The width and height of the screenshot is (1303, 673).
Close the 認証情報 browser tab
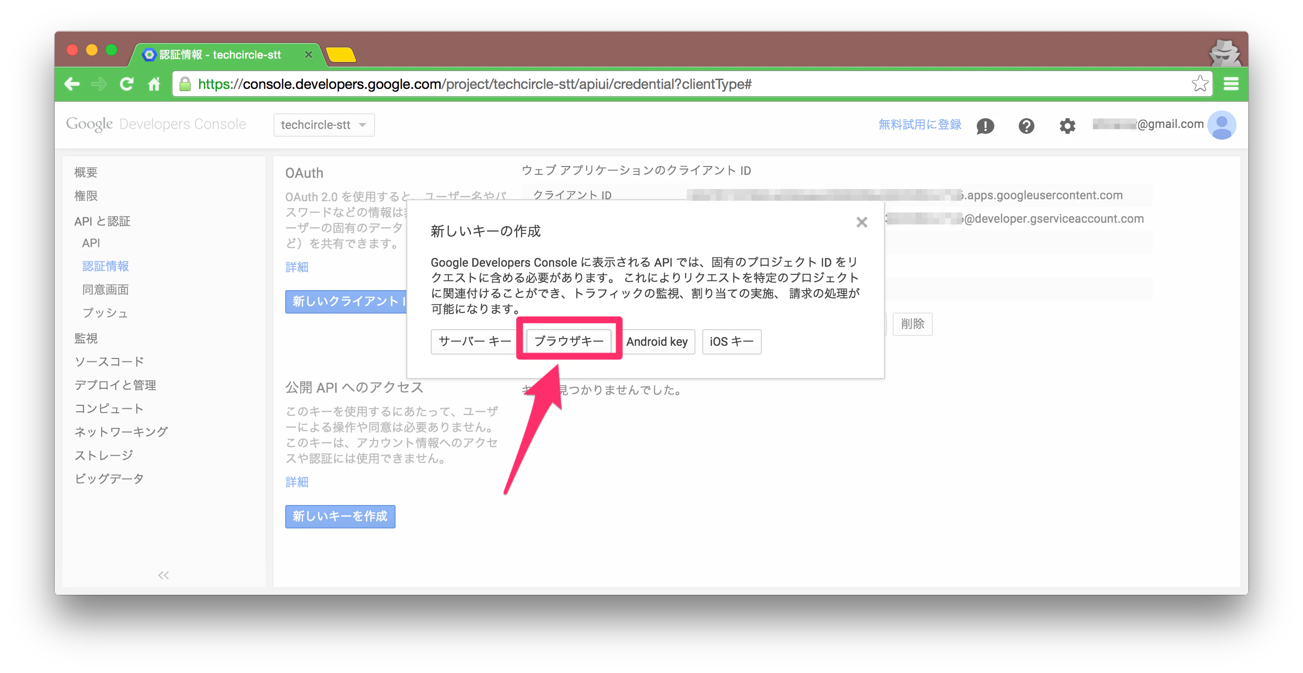click(x=308, y=55)
